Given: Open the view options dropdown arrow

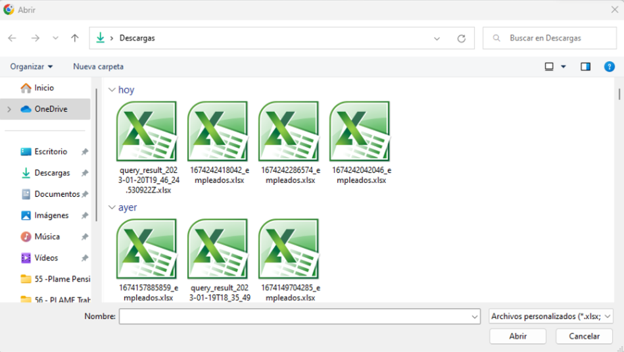Looking at the screenshot, I should tap(564, 66).
